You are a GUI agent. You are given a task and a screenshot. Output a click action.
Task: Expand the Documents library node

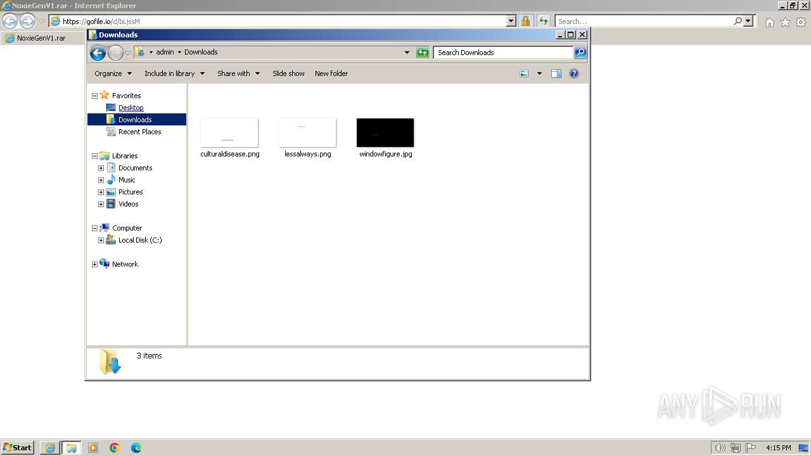101,168
